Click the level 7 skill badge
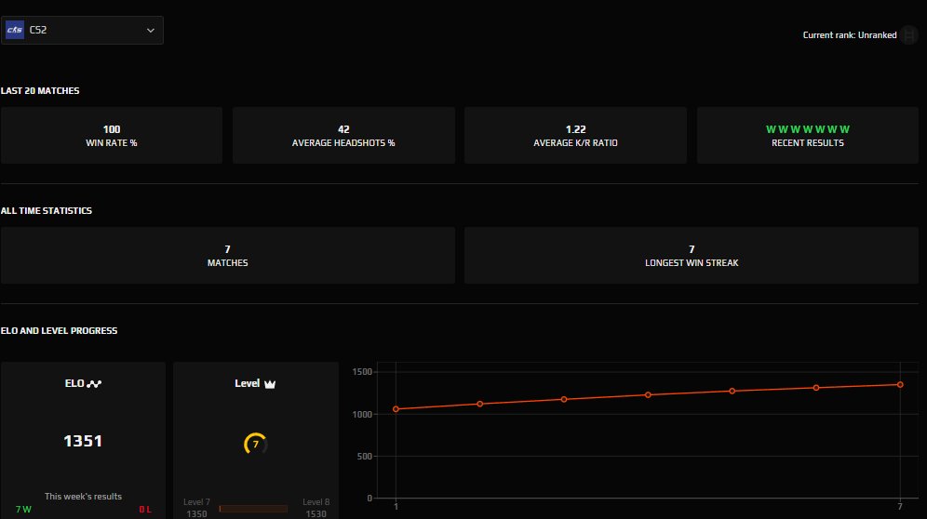The image size is (927, 519). click(x=255, y=444)
